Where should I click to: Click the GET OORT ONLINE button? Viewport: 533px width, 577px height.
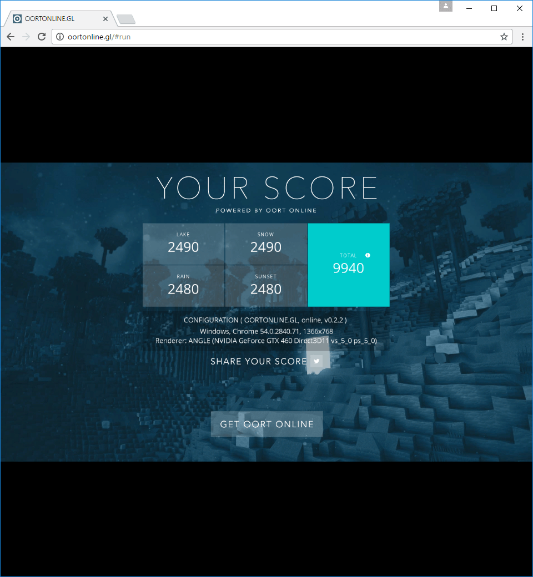(x=266, y=424)
